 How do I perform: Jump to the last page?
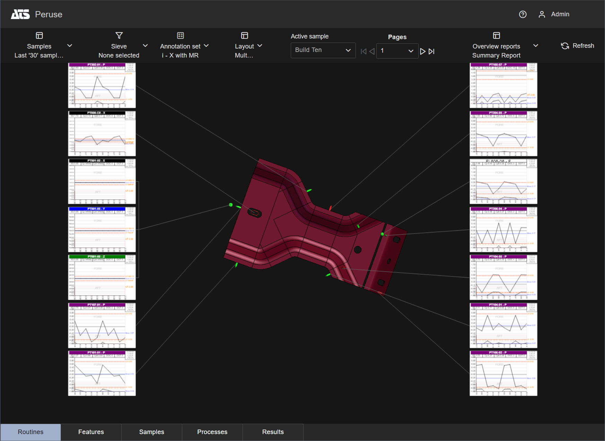(x=431, y=51)
